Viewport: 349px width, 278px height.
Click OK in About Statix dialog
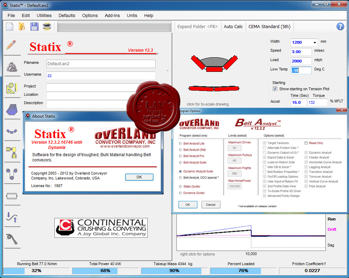(x=139, y=177)
